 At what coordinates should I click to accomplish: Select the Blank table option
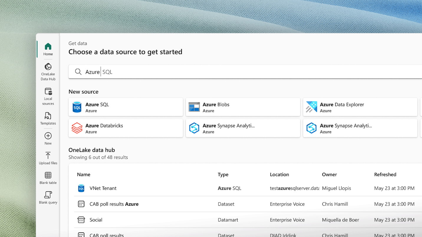coord(48,178)
